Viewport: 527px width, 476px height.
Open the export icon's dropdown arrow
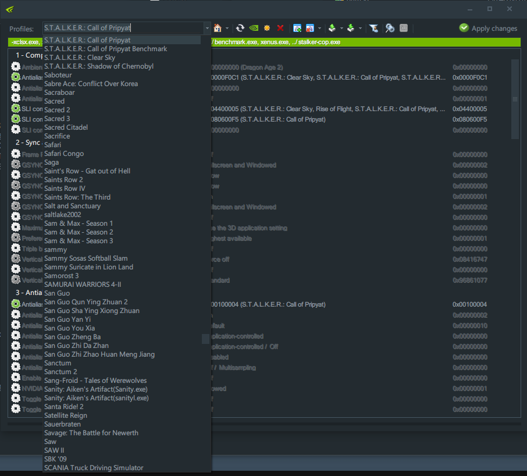tap(341, 29)
